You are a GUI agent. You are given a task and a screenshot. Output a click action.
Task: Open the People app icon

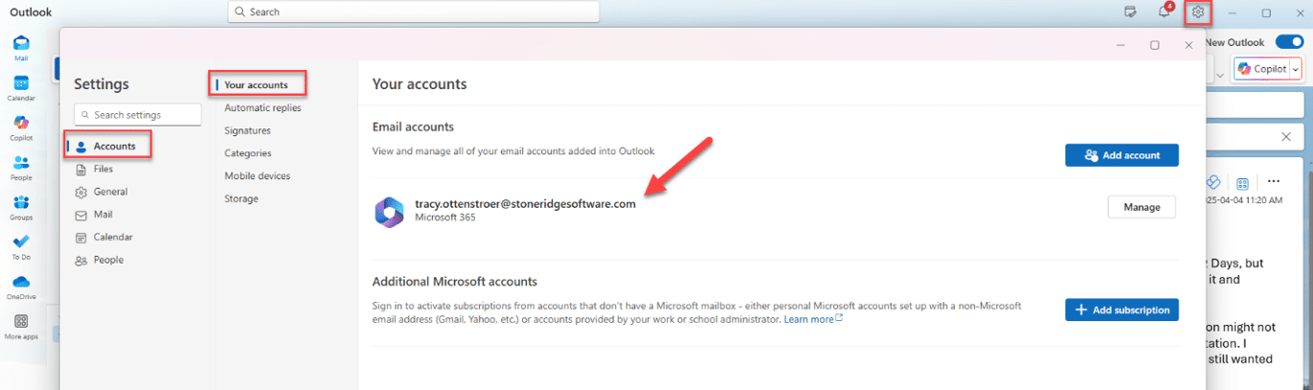(x=21, y=166)
